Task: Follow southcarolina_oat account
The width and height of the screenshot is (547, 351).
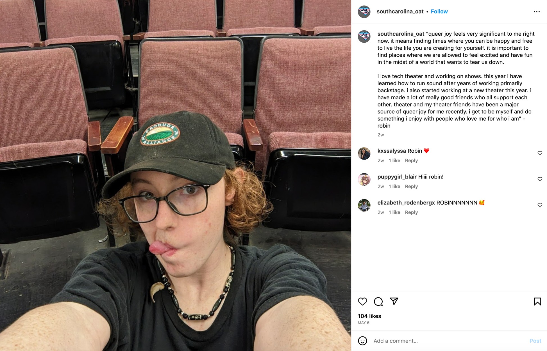Action: (x=439, y=12)
